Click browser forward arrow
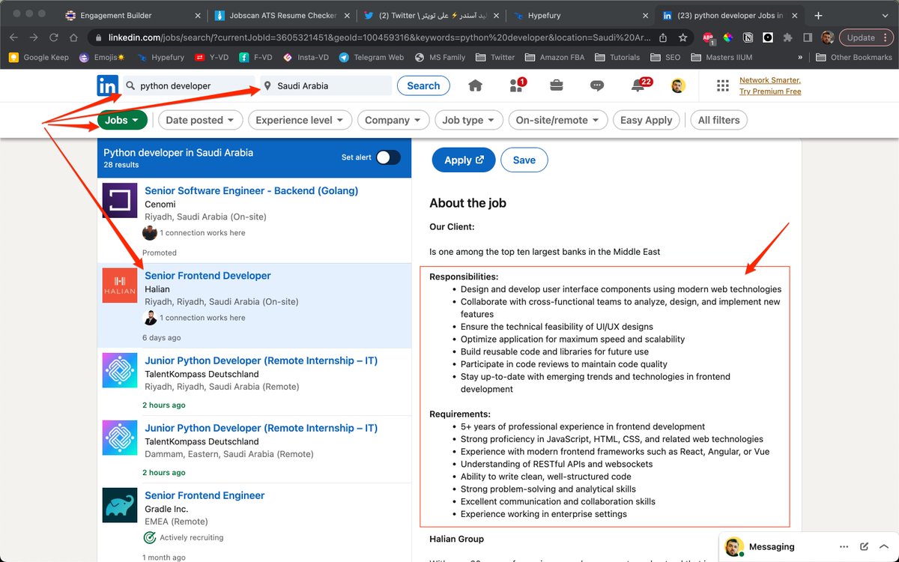 34,37
